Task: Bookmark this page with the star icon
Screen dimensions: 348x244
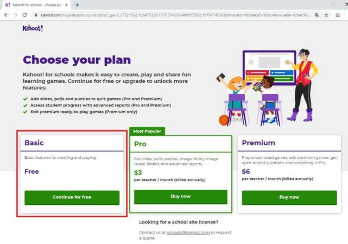Action: [x=326, y=15]
